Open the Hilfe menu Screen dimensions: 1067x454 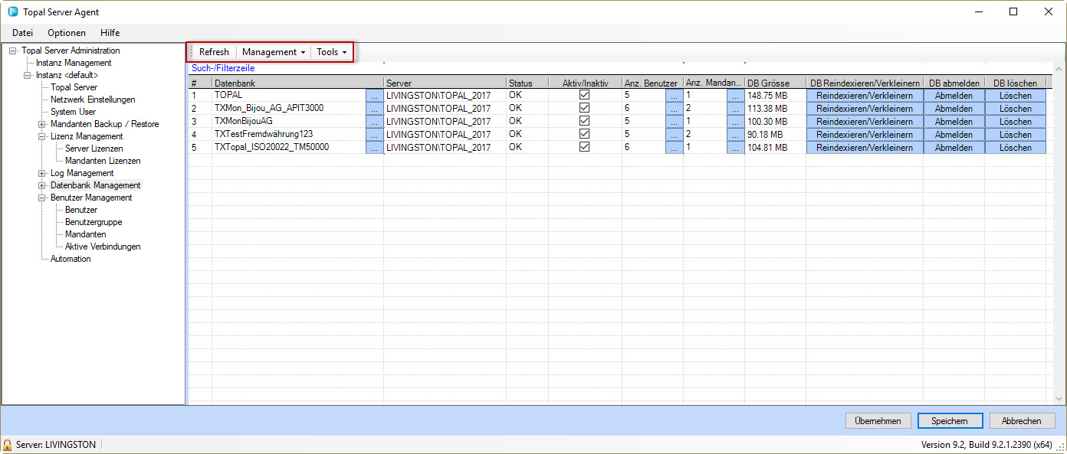point(110,33)
